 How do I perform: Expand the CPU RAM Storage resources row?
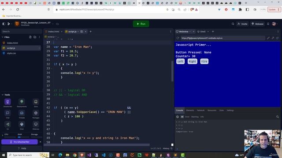(x=3, y=135)
